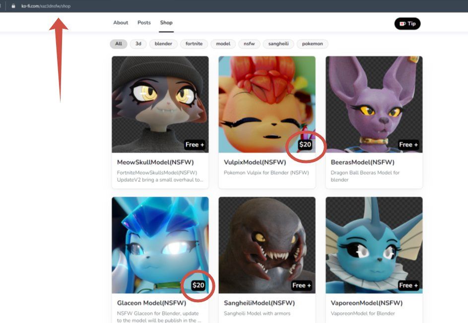
Task: Click 'Dragon Ball Beeras Model for blender' description
Action: (x=365, y=176)
